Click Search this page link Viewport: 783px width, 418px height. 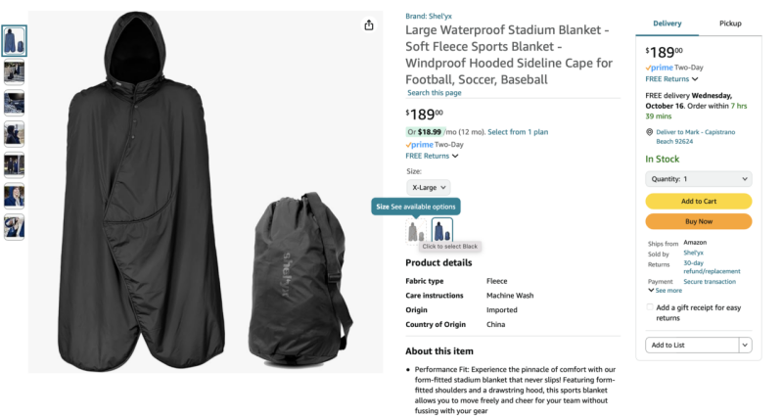pos(434,92)
